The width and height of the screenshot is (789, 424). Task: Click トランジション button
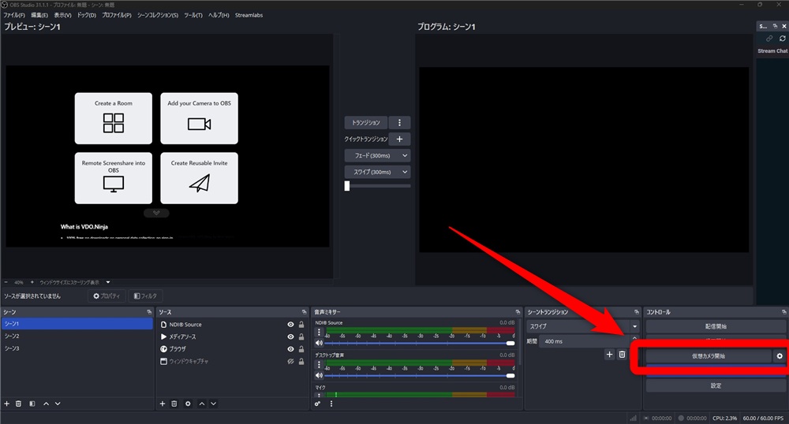click(x=366, y=123)
